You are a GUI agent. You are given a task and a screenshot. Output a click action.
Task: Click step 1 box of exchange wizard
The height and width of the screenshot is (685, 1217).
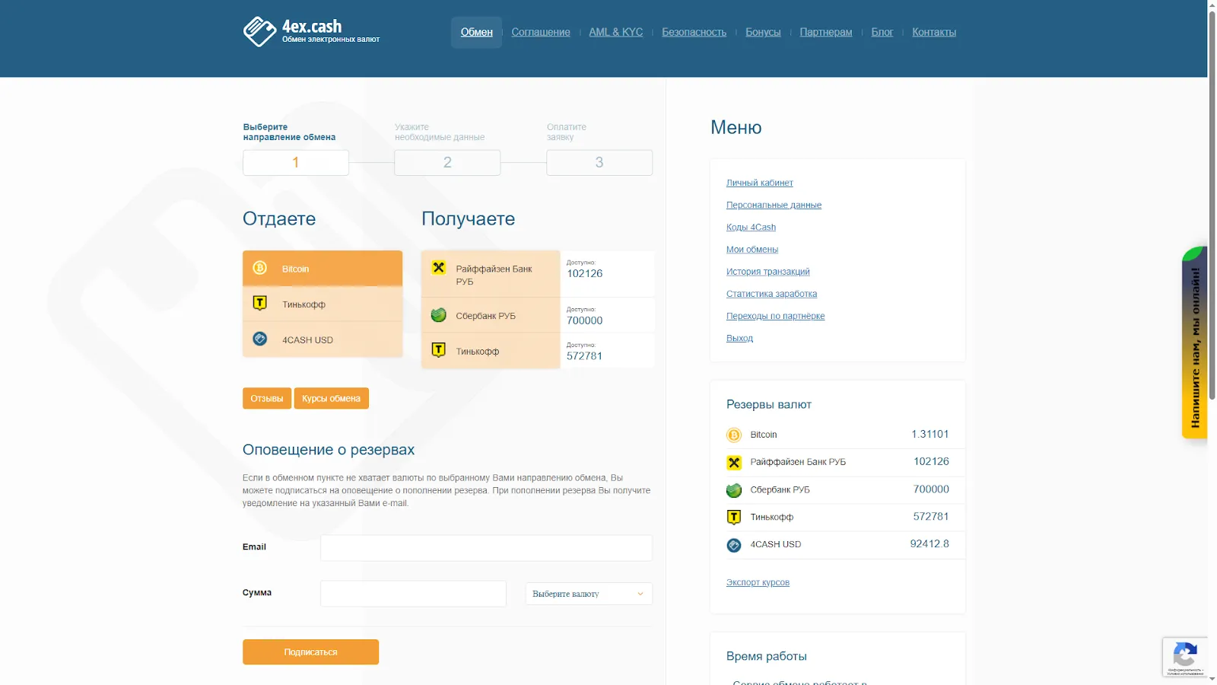pos(296,162)
